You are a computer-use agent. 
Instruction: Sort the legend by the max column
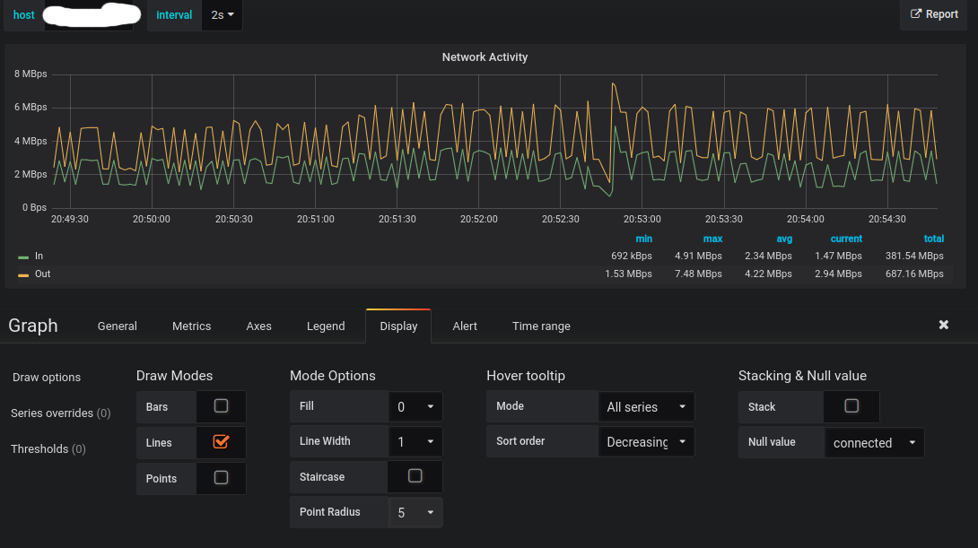[712, 239]
